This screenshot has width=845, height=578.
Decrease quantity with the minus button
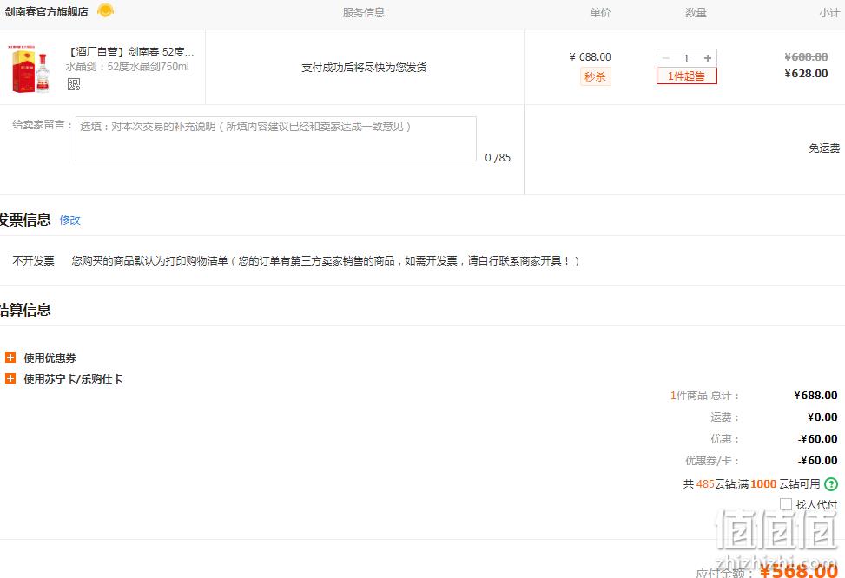click(x=666, y=58)
